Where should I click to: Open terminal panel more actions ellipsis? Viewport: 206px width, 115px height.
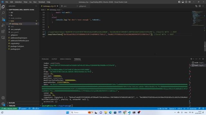click(196, 59)
